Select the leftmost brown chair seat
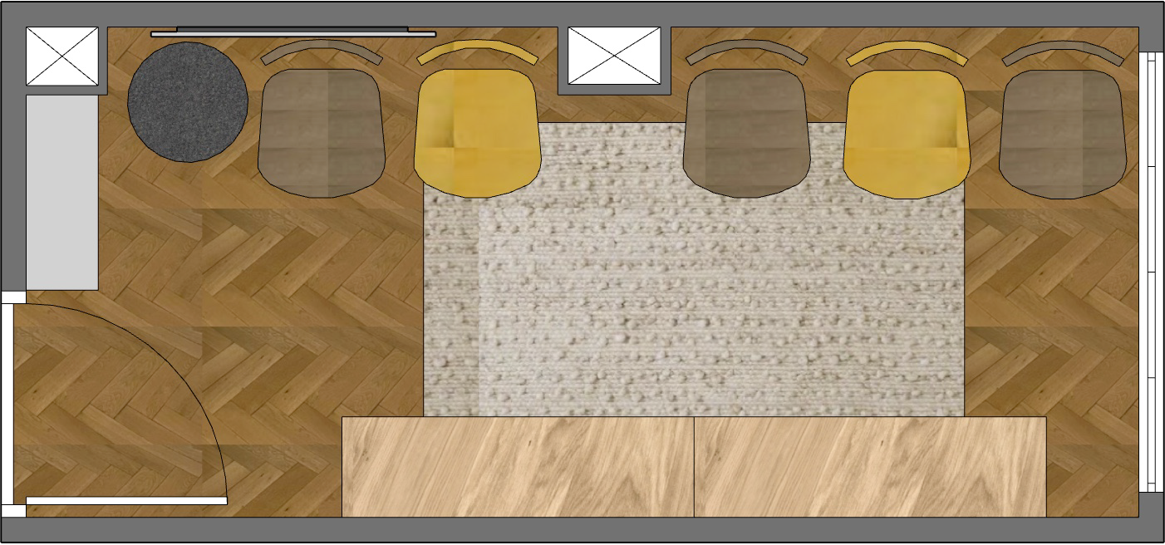1165x545 pixels. point(321,133)
